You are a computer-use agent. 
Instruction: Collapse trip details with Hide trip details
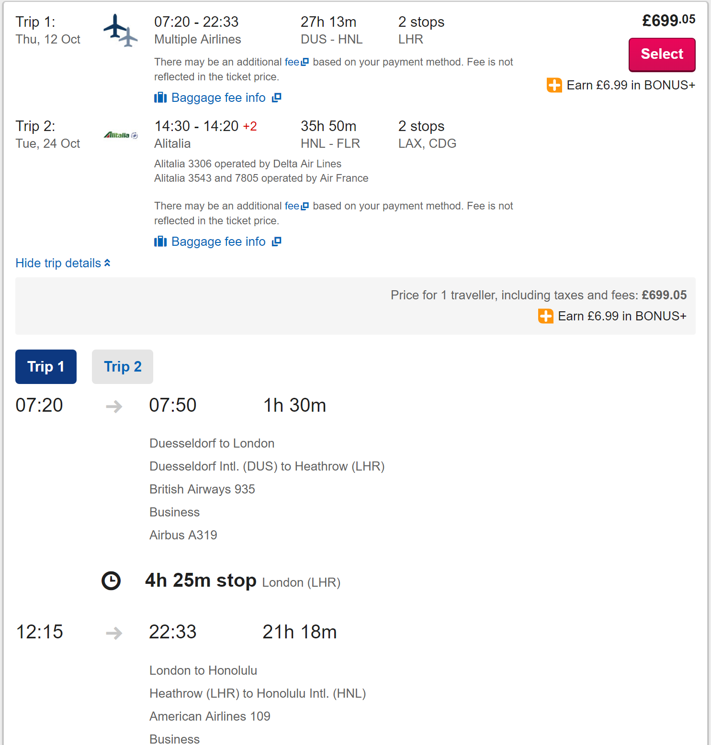58,263
